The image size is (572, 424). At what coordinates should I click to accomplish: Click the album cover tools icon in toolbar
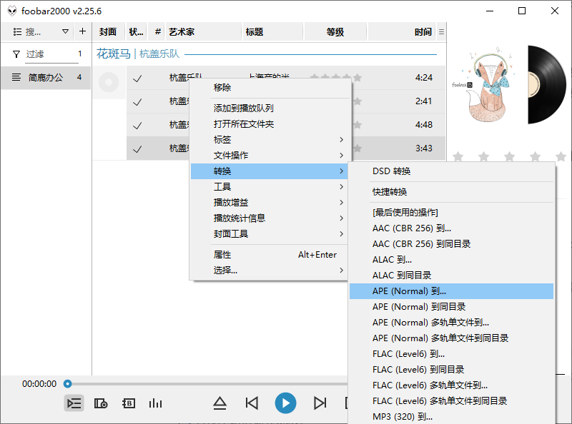pos(101,403)
